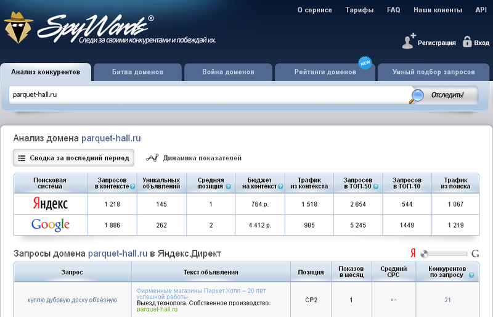Click the Вход login link
This screenshot has height=317, width=493.
482,43
